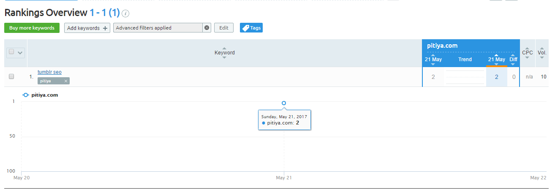This screenshot has width=555, height=192.
Task: Sort by Keyword column header
Action: click(x=224, y=53)
